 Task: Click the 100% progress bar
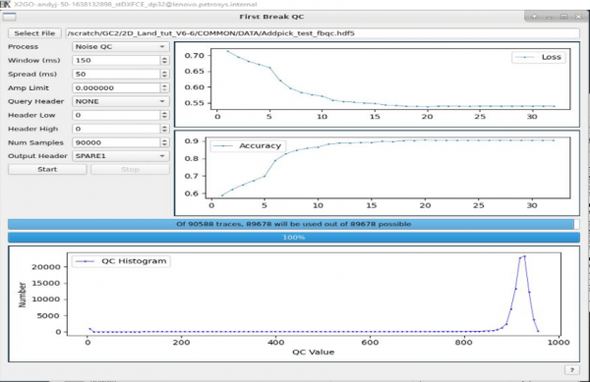click(293, 238)
